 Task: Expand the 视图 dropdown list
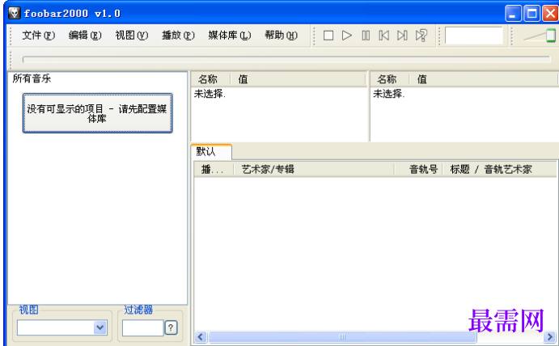pyautogui.click(x=100, y=327)
